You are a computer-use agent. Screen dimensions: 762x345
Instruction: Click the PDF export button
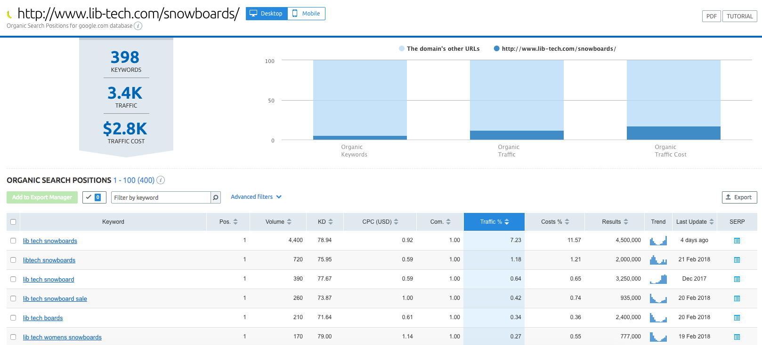point(712,16)
